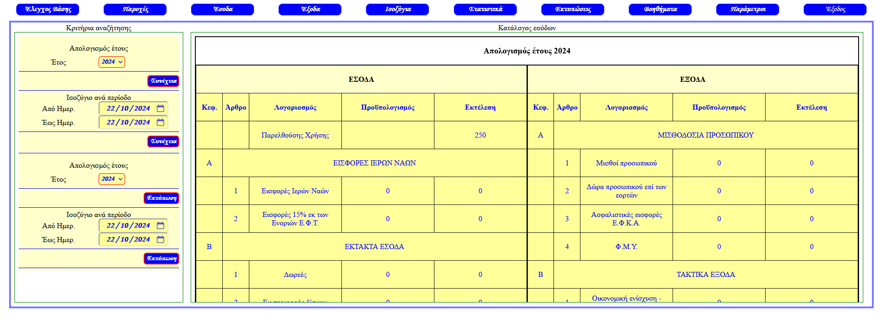880x316 pixels.
Task: Open the Έλεγχος Βάσης menu
Action: point(47,9)
